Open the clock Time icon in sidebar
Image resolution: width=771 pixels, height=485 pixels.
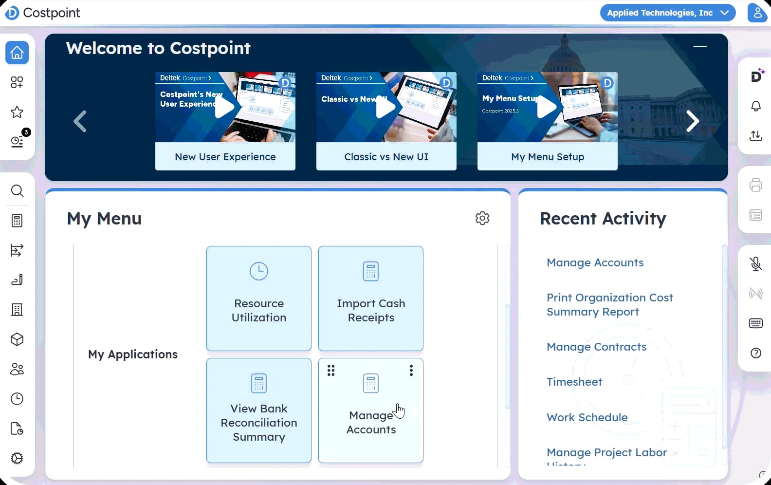[x=17, y=399]
